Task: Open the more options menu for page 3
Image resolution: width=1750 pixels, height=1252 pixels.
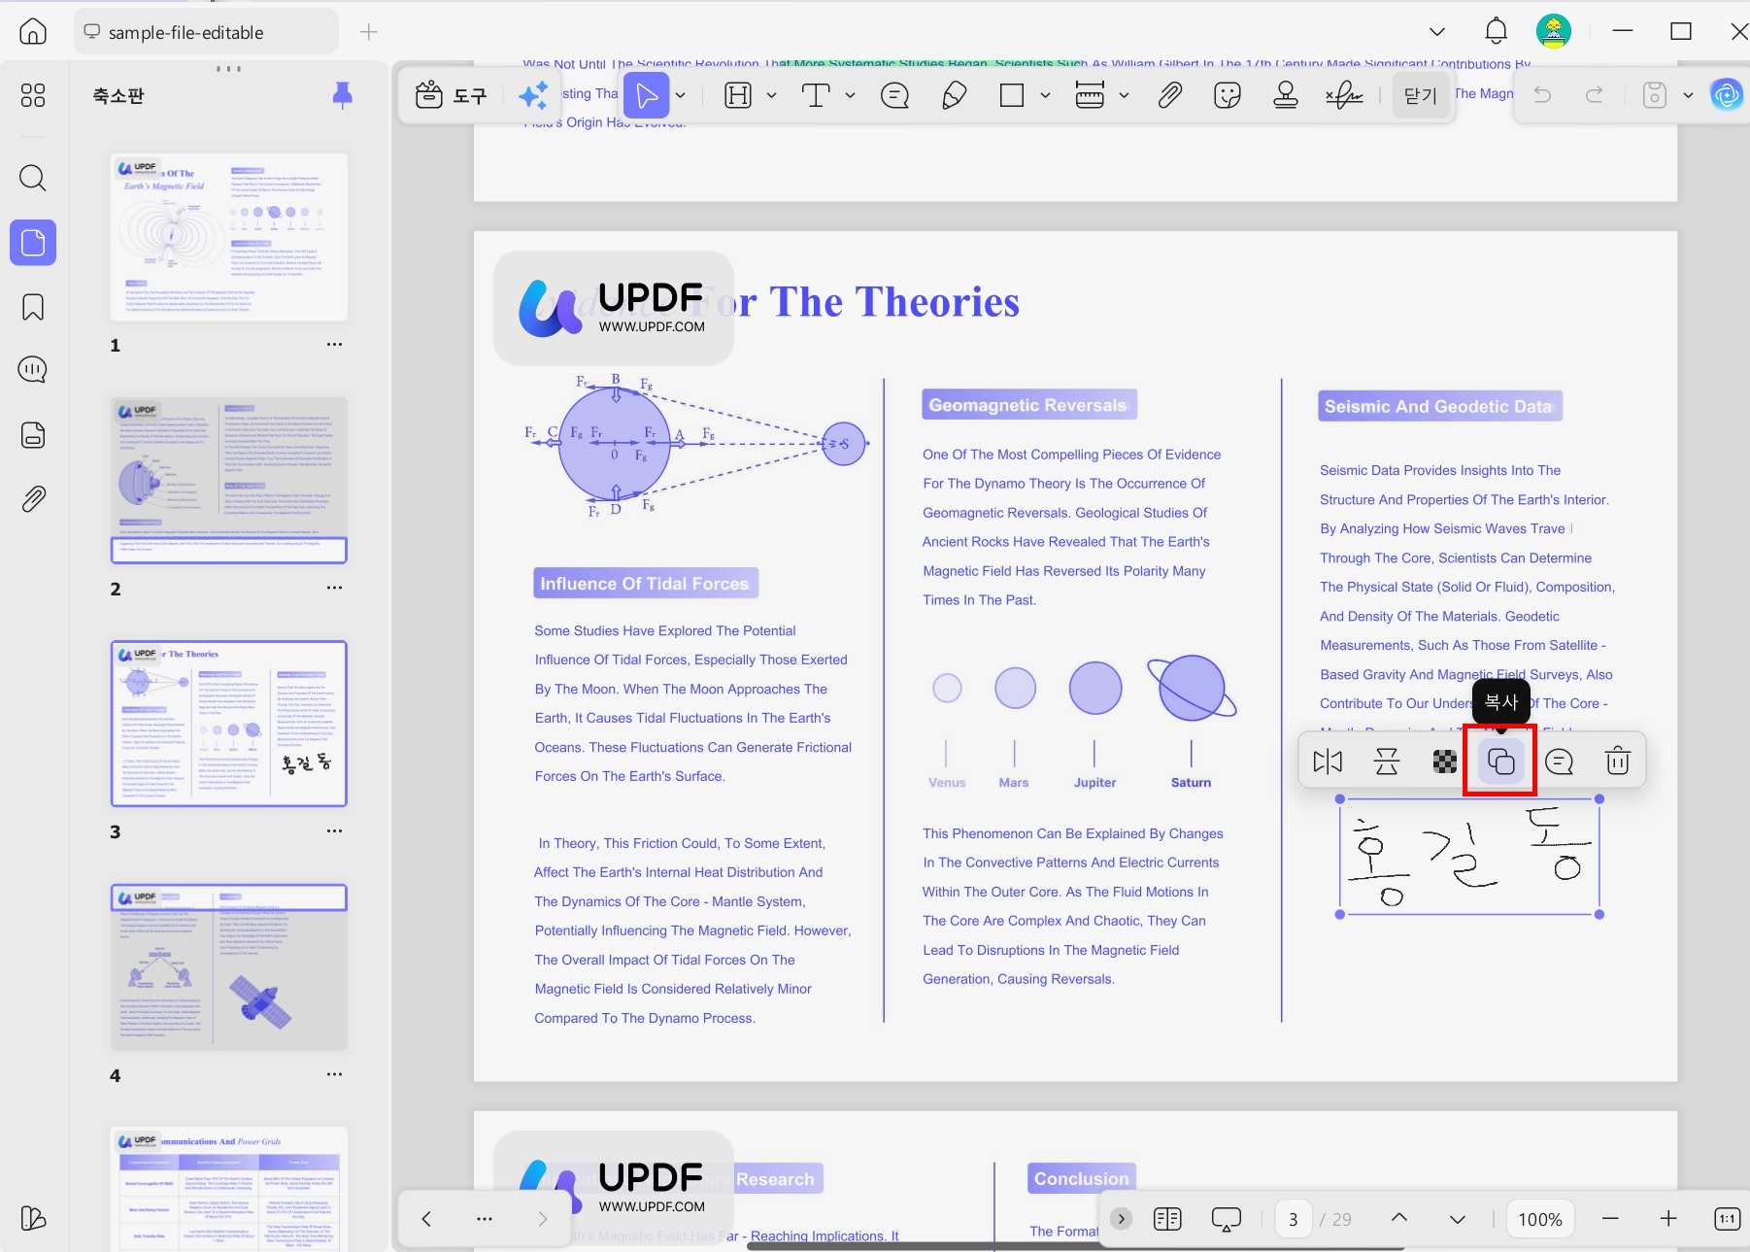Action: coord(335,831)
